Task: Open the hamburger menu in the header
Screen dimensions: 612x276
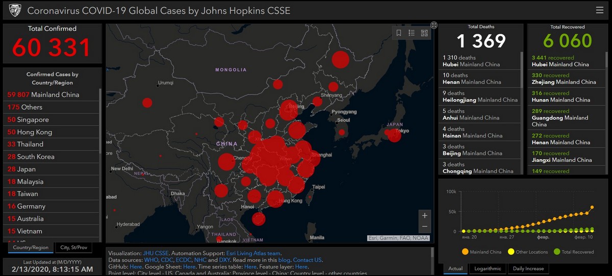Action: pos(600,10)
